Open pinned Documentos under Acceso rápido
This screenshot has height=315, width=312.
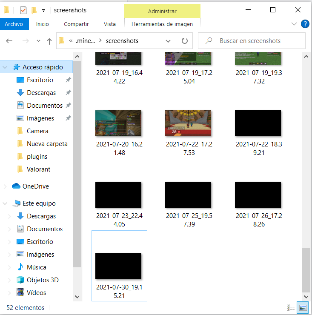tap(45, 106)
